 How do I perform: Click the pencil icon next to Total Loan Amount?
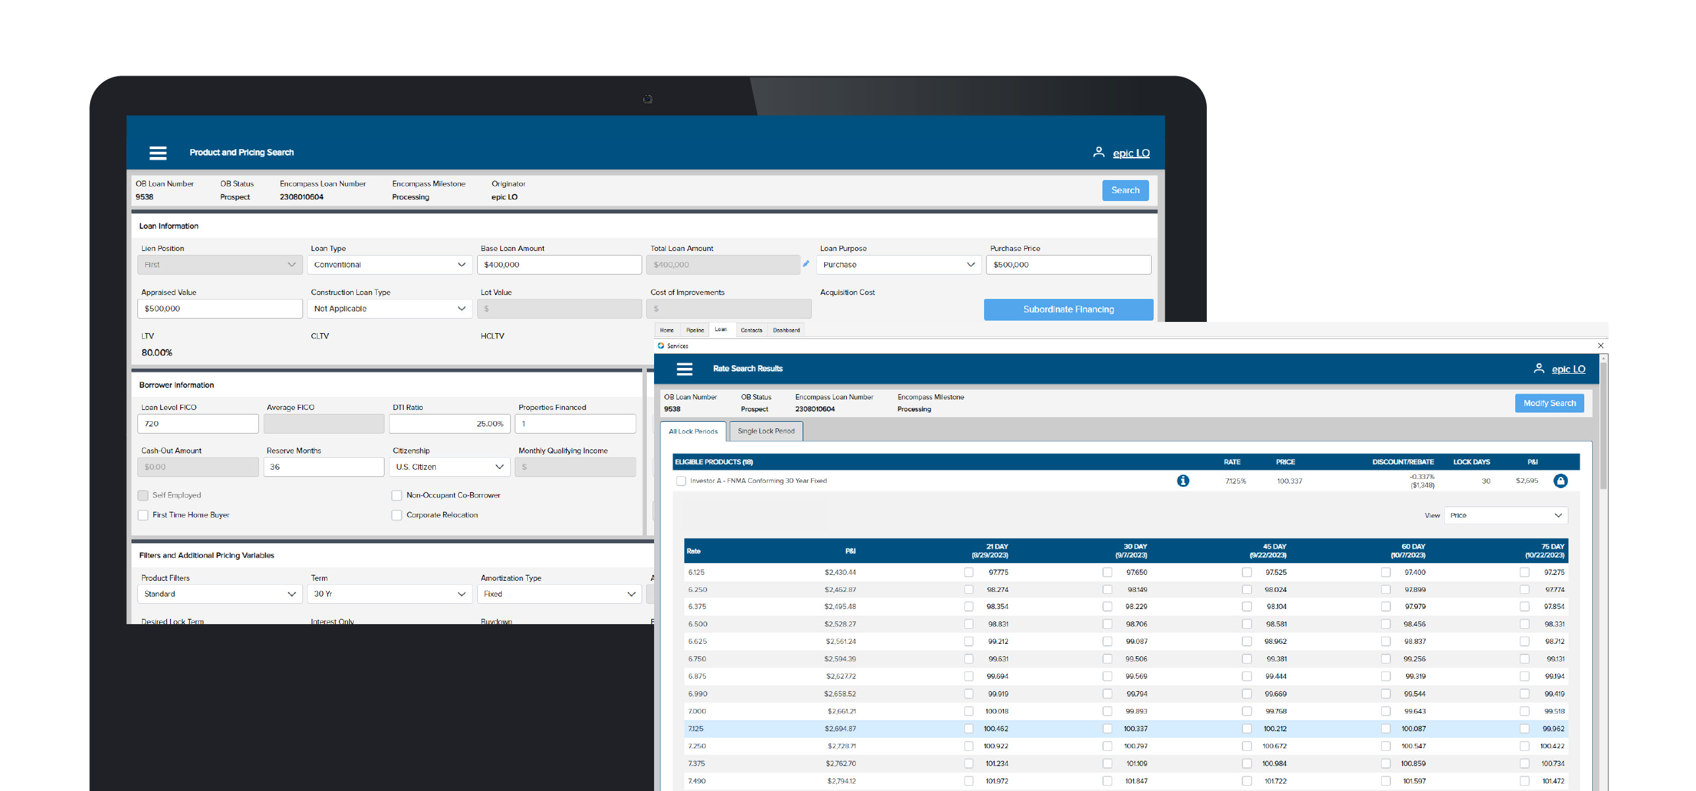coord(806,263)
